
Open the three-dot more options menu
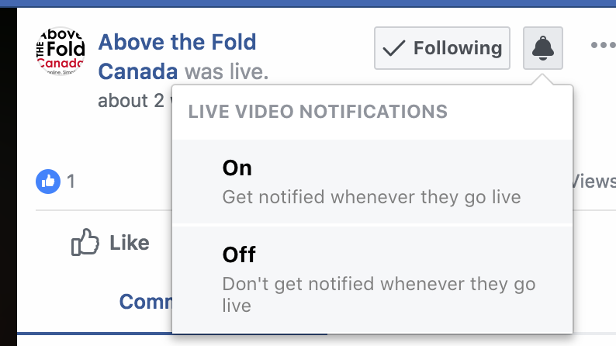tap(603, 46)
